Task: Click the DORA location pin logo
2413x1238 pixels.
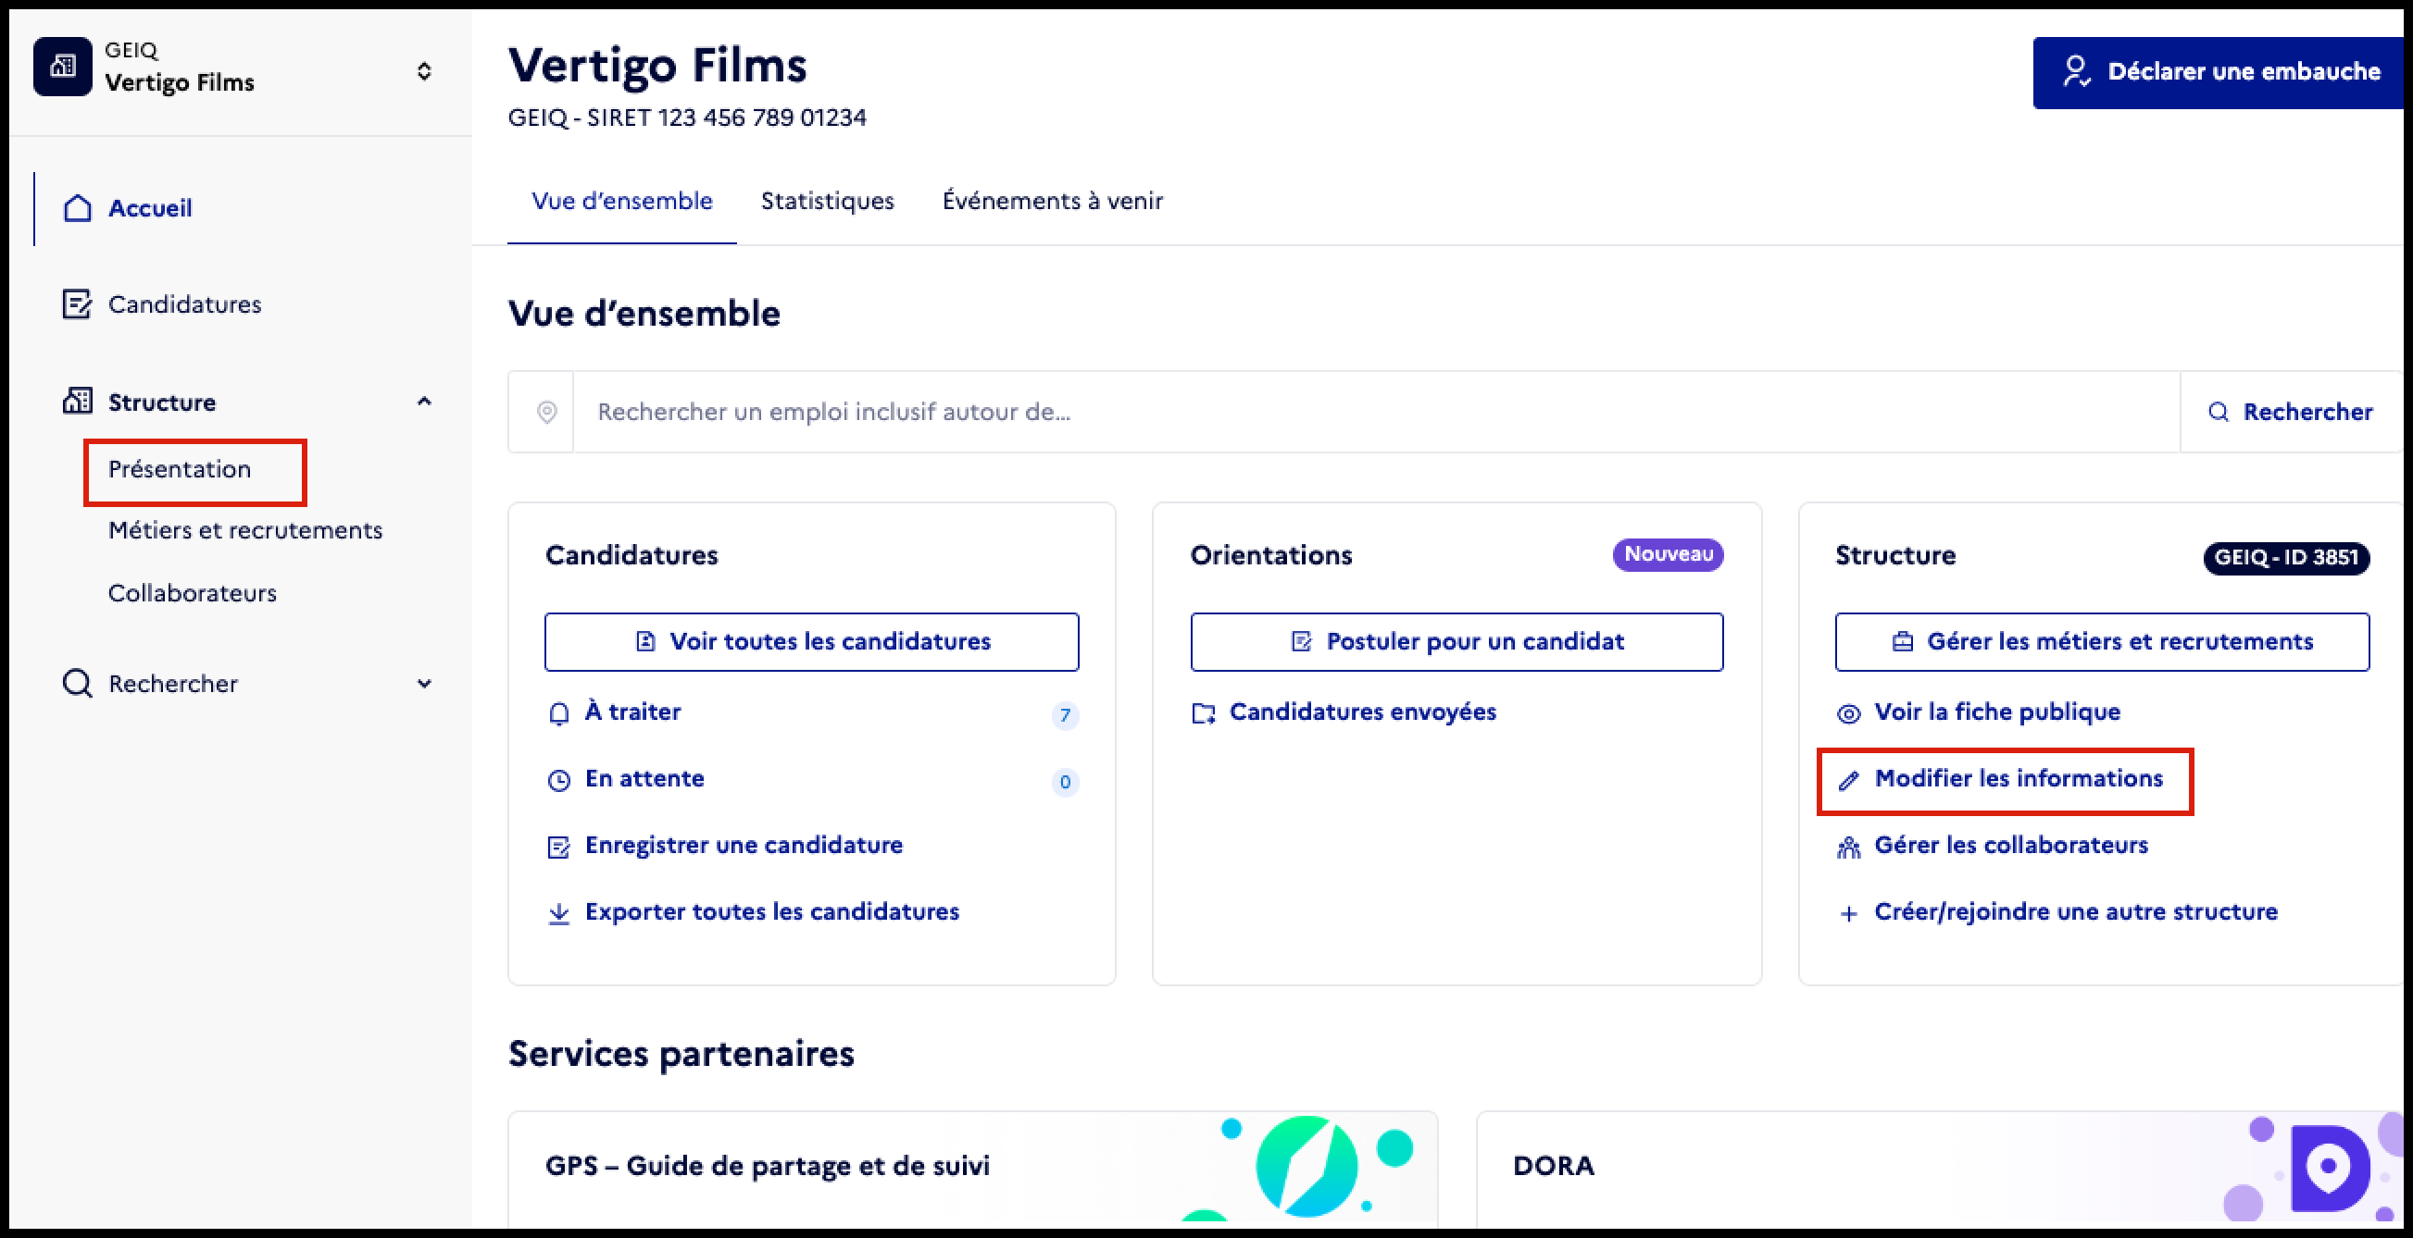Action: 2329,1168
